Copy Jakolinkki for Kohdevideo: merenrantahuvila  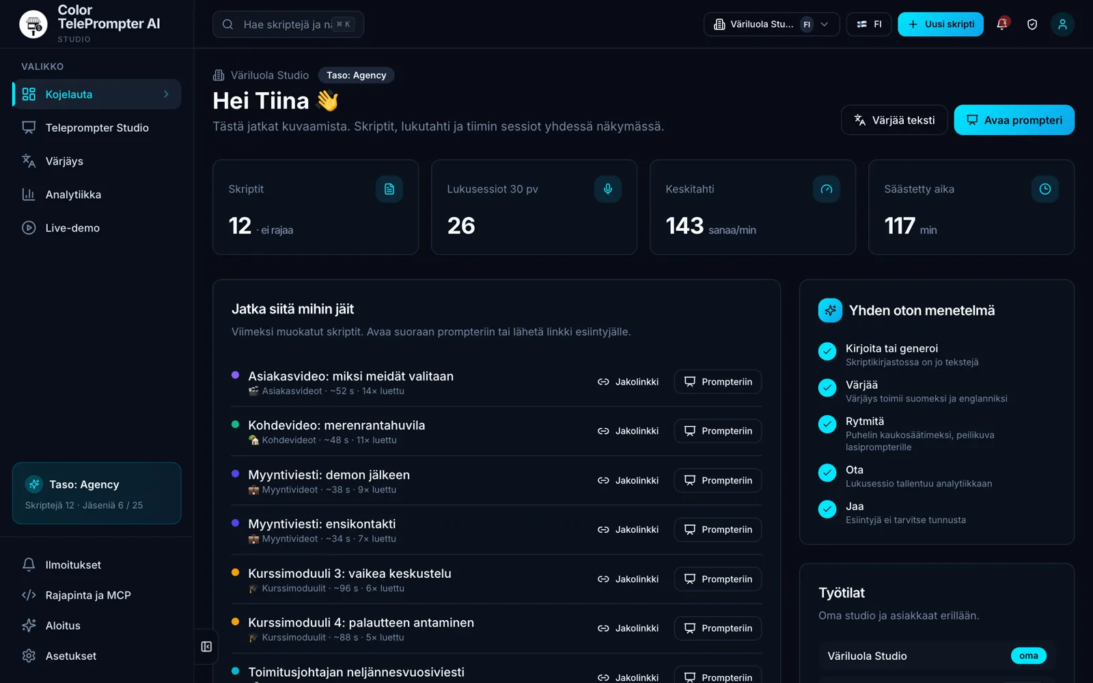click(x=628, y=431)
